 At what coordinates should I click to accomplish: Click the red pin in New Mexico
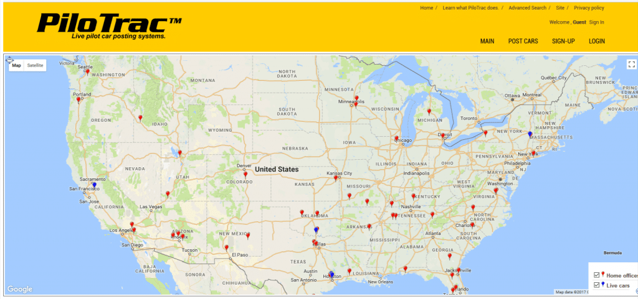248,236
